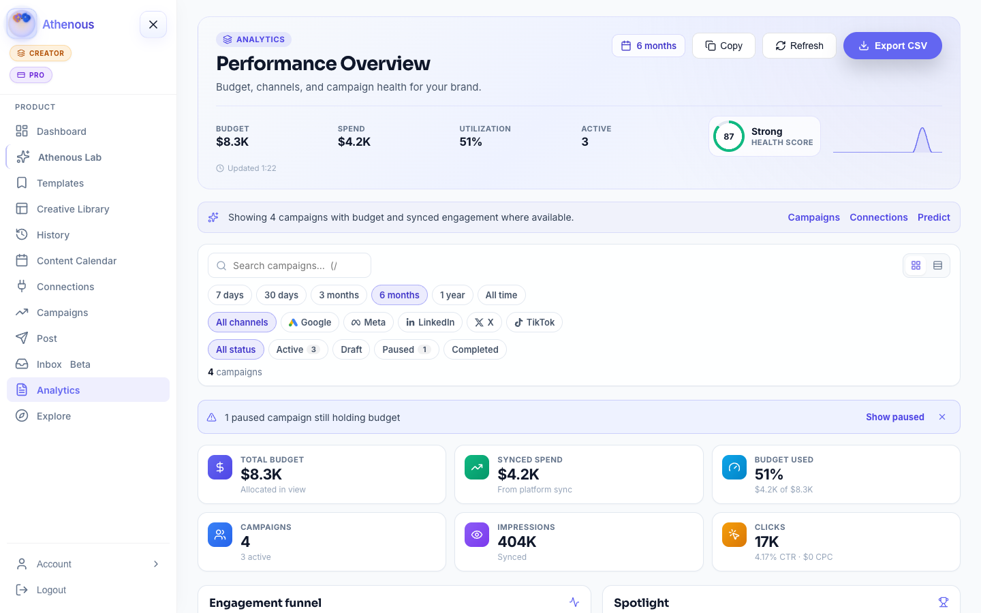Open the Predict link in banner
This screenshot has height=613, width=981.
click(x=934, y=217)
